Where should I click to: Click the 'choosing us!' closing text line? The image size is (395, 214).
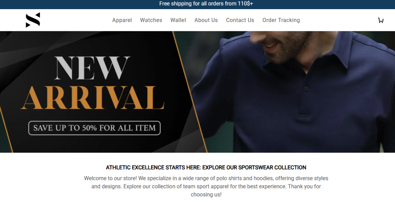(206, 195)
